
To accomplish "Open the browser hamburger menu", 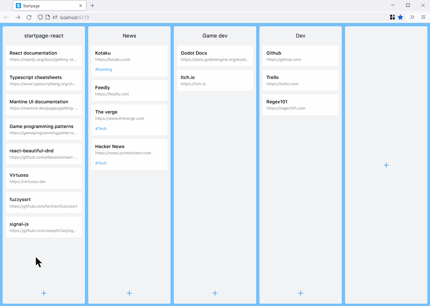I will (423, 17).
